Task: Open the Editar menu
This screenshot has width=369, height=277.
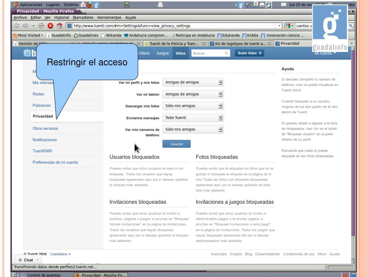Action: point(36,17)
